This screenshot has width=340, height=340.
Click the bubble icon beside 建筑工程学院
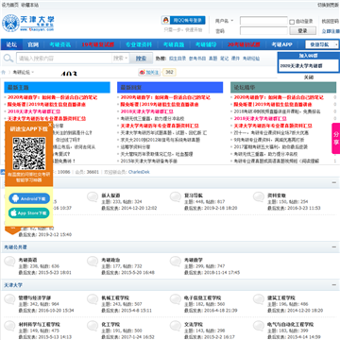(x=259, y=299)
